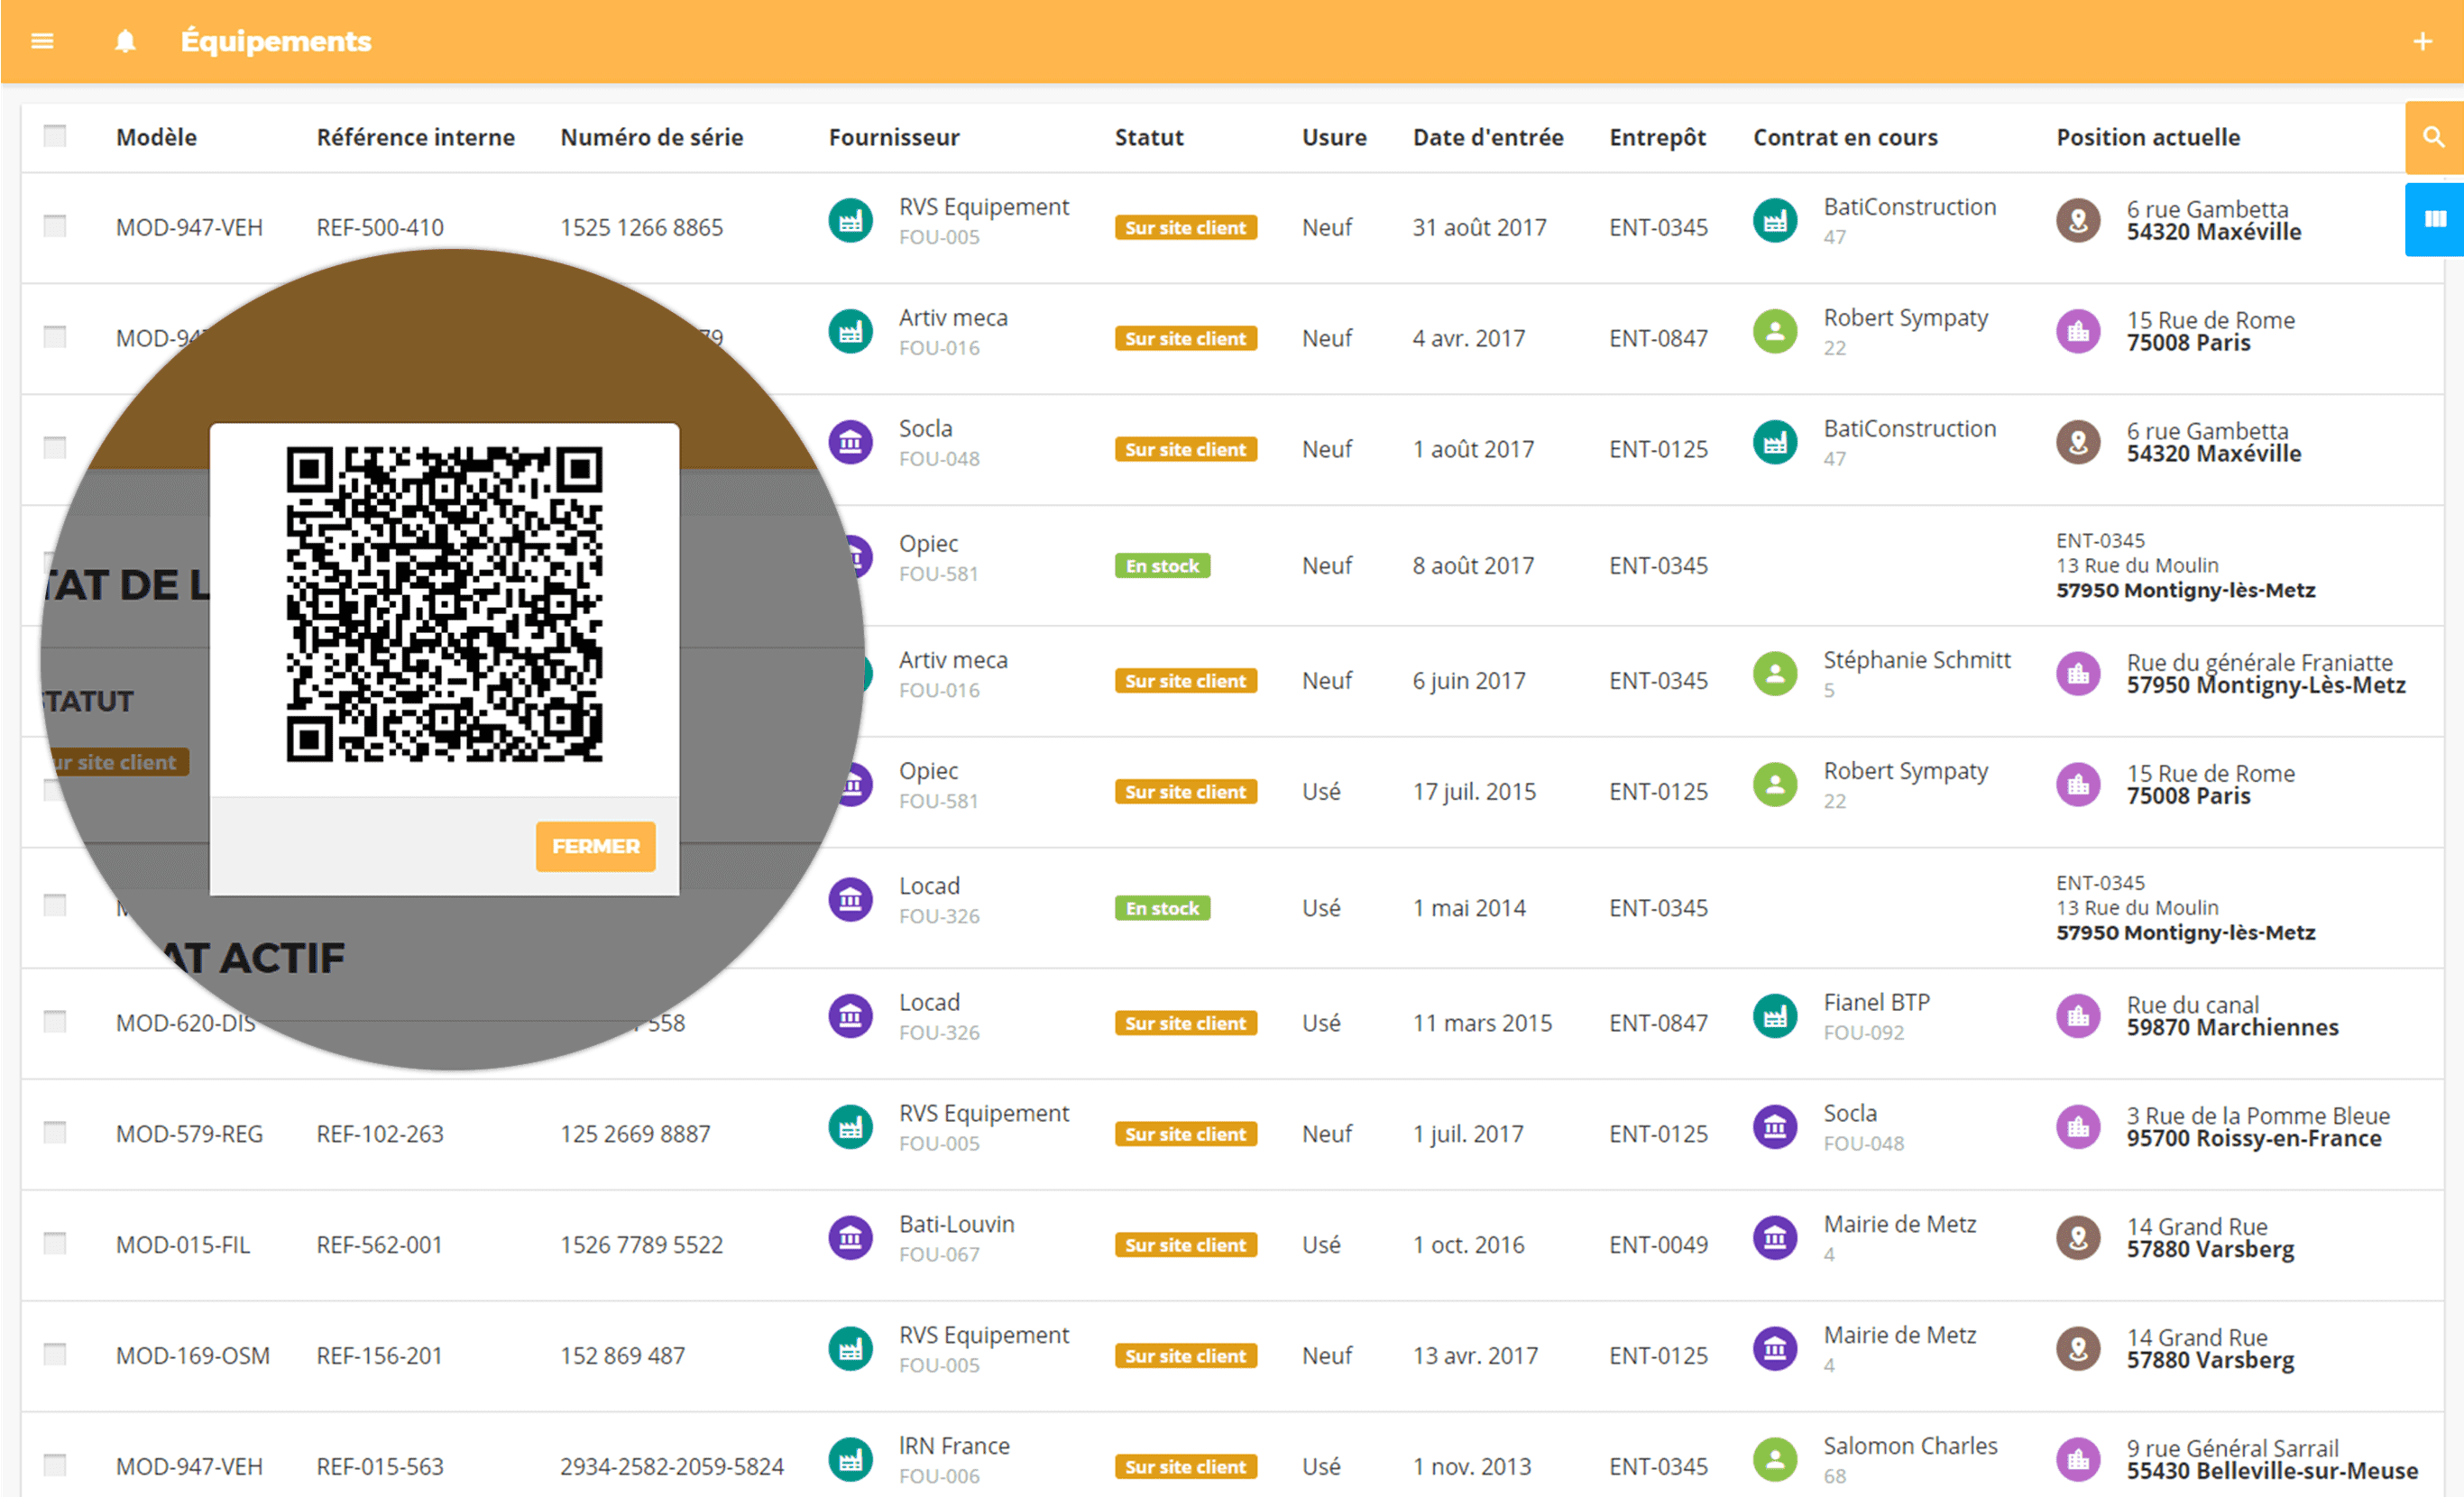
Task: Click Bati-Louvin supplier icon
Action: (850, 1238)
